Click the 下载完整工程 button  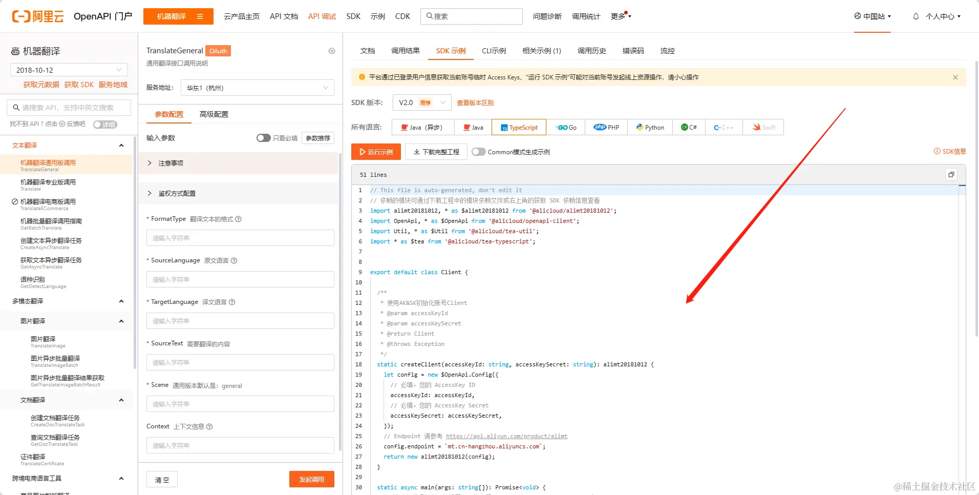436,152
